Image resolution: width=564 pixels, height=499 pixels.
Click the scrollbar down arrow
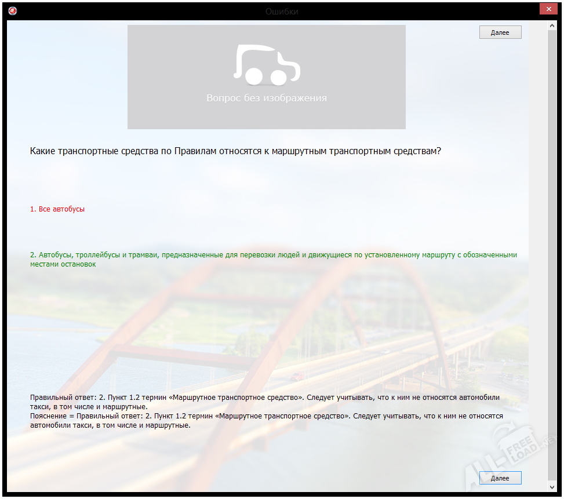(551, 488)
